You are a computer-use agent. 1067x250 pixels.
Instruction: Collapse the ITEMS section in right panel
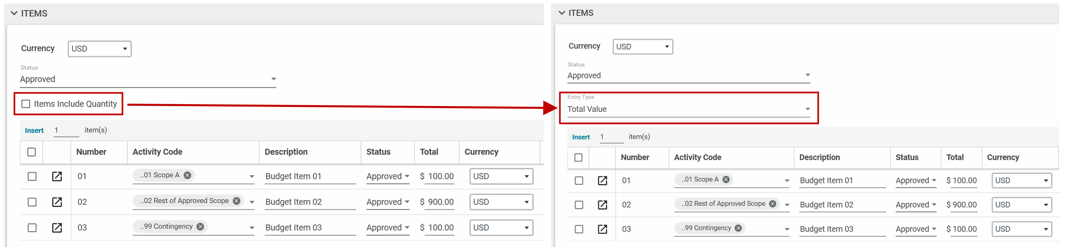[562, 13]
